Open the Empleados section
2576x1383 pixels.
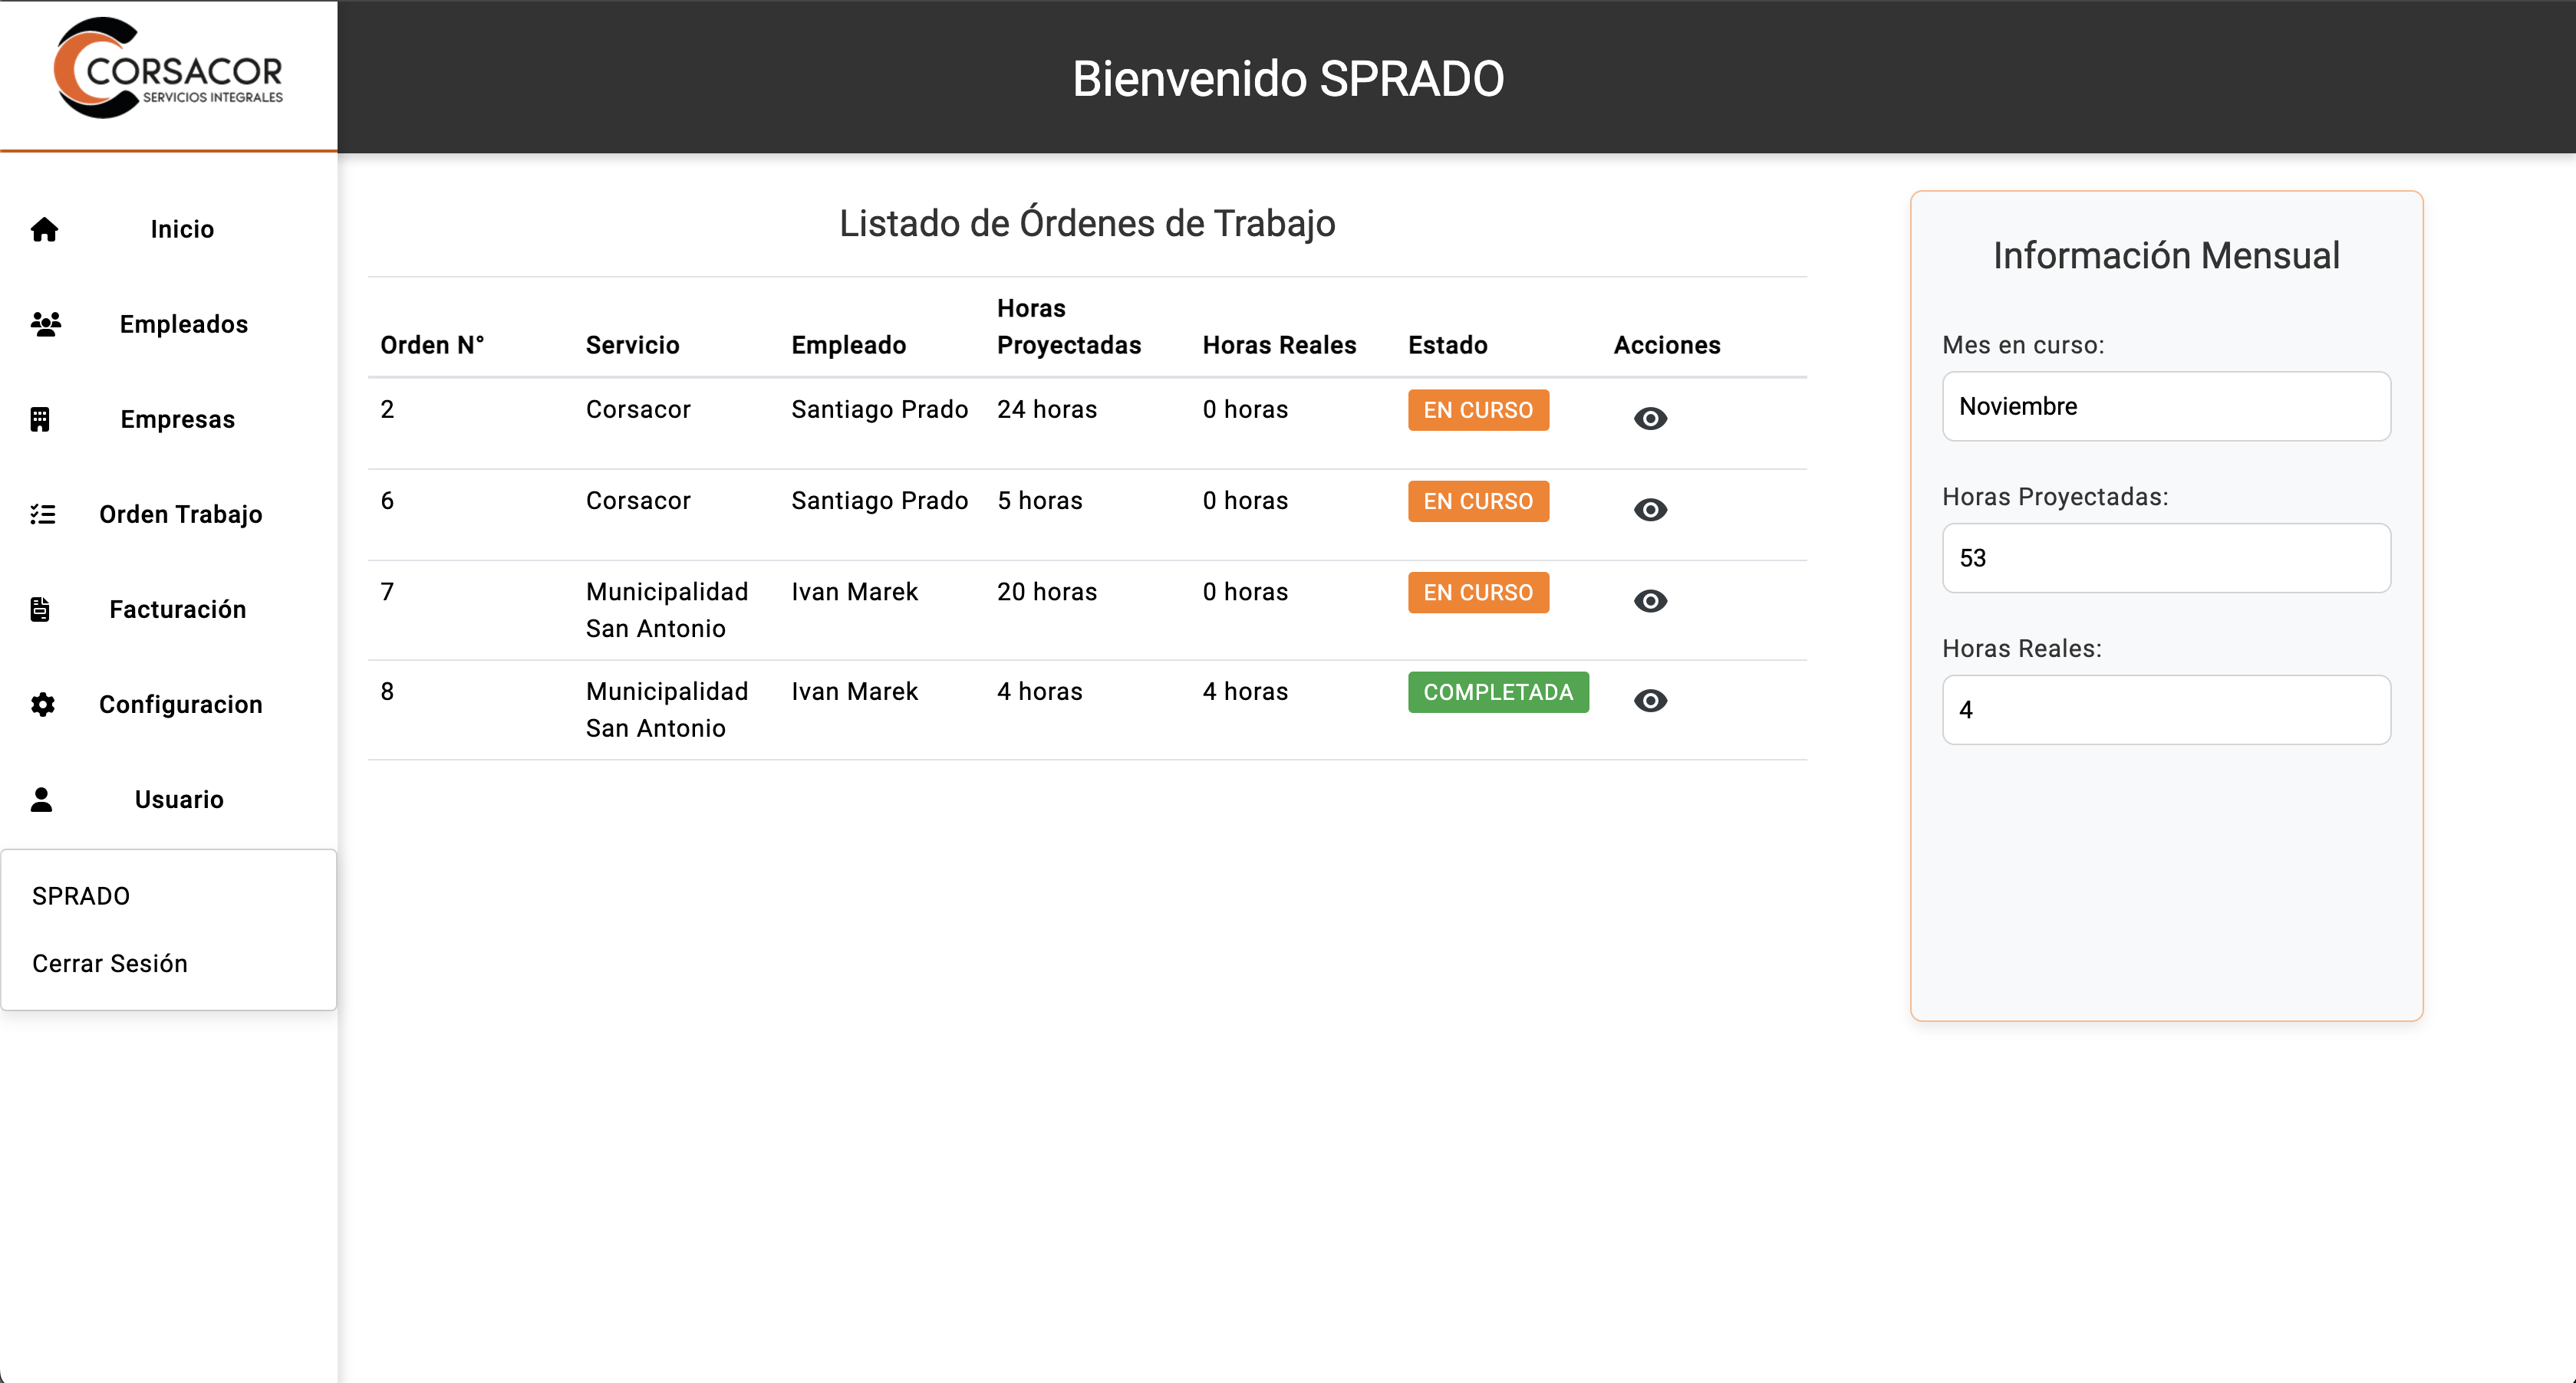pyautogui.click(x=184, y=324)
